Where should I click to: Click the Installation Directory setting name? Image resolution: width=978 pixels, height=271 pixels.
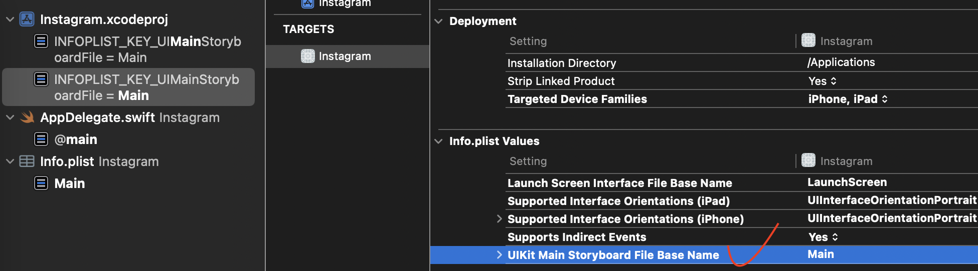coord(562,63)
